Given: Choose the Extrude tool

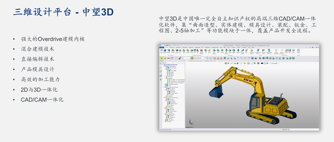Looking at the screenshot, I should tap(169, 51).
